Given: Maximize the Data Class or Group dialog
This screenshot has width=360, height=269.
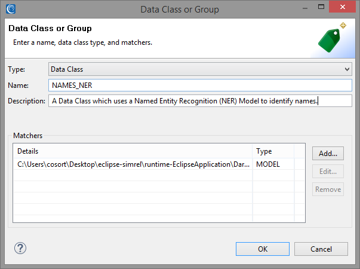Looking at the screenshot, I should [321, 7].
